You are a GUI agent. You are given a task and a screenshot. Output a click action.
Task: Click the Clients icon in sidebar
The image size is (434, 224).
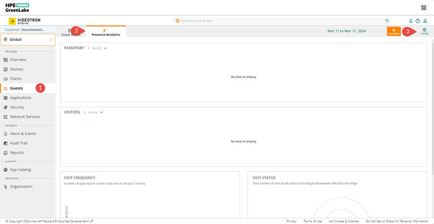click(6, 79)
